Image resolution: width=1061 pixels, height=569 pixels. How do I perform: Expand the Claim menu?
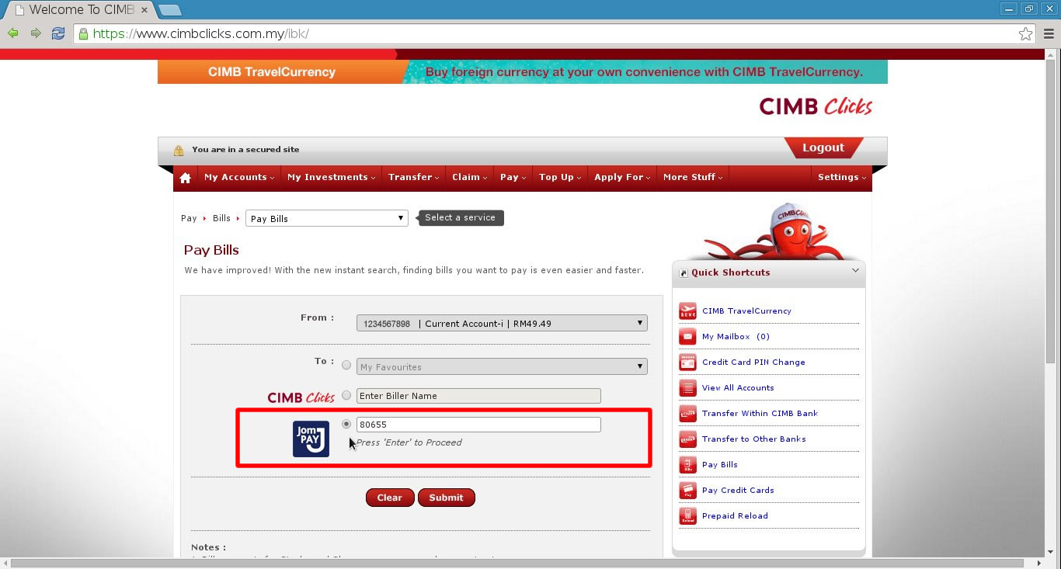tap(470, 178)
